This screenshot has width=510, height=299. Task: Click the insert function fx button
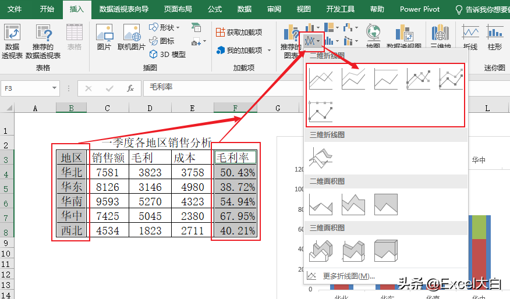(x=130, y=88)
